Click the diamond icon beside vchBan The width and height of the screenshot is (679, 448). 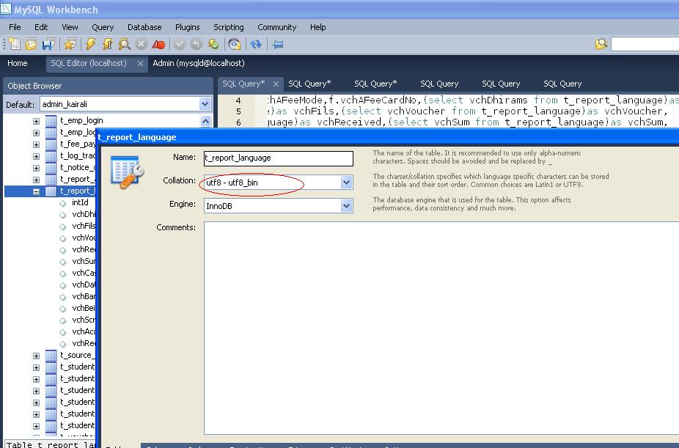click(63, 297)
